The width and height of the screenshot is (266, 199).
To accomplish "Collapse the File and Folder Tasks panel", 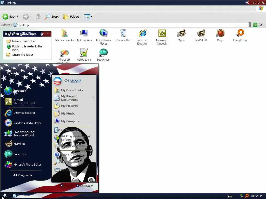I will pos(48,34).
